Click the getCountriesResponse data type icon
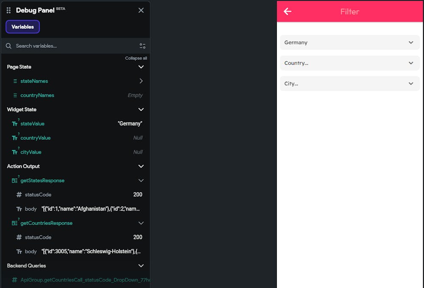The width and height of the screenshot is (424, 288). (x=14, y=223)
